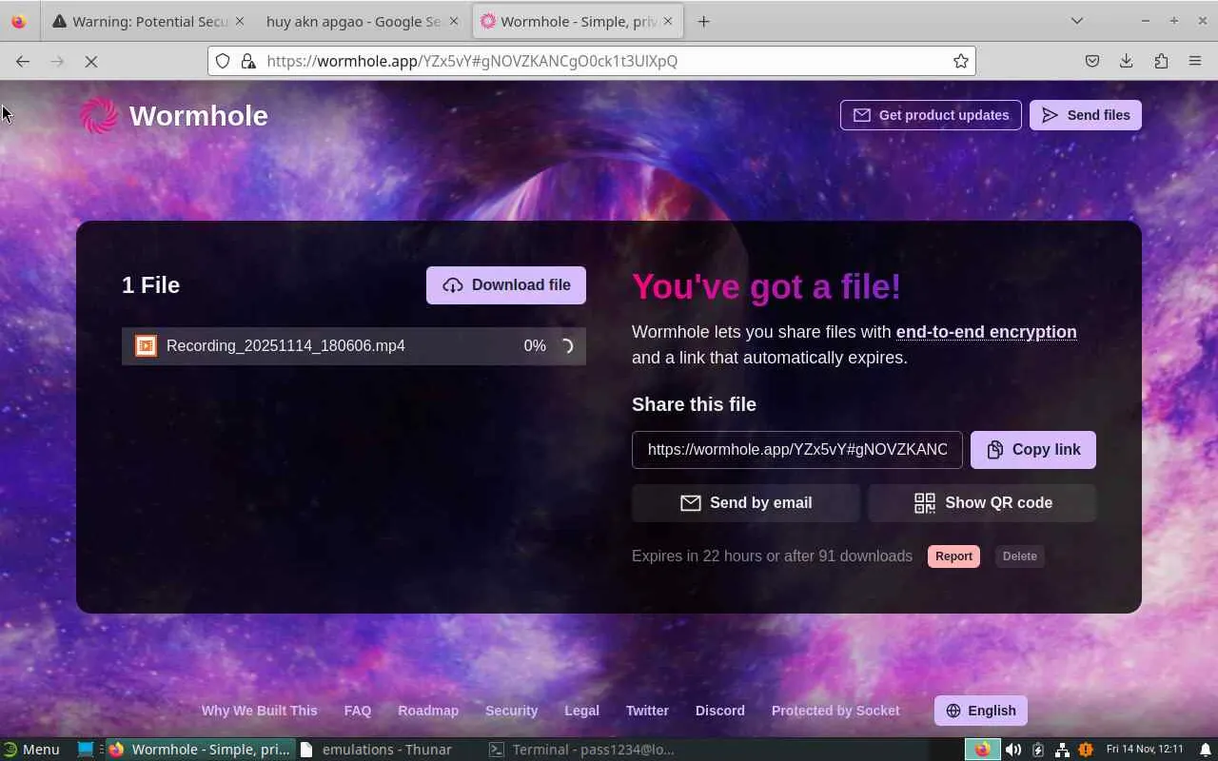
Task: Open the Discord footer link
Action: pos(720,711)
